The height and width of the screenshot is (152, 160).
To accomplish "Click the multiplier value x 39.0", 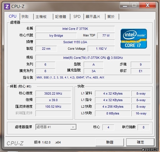I will tap(53, 100).
